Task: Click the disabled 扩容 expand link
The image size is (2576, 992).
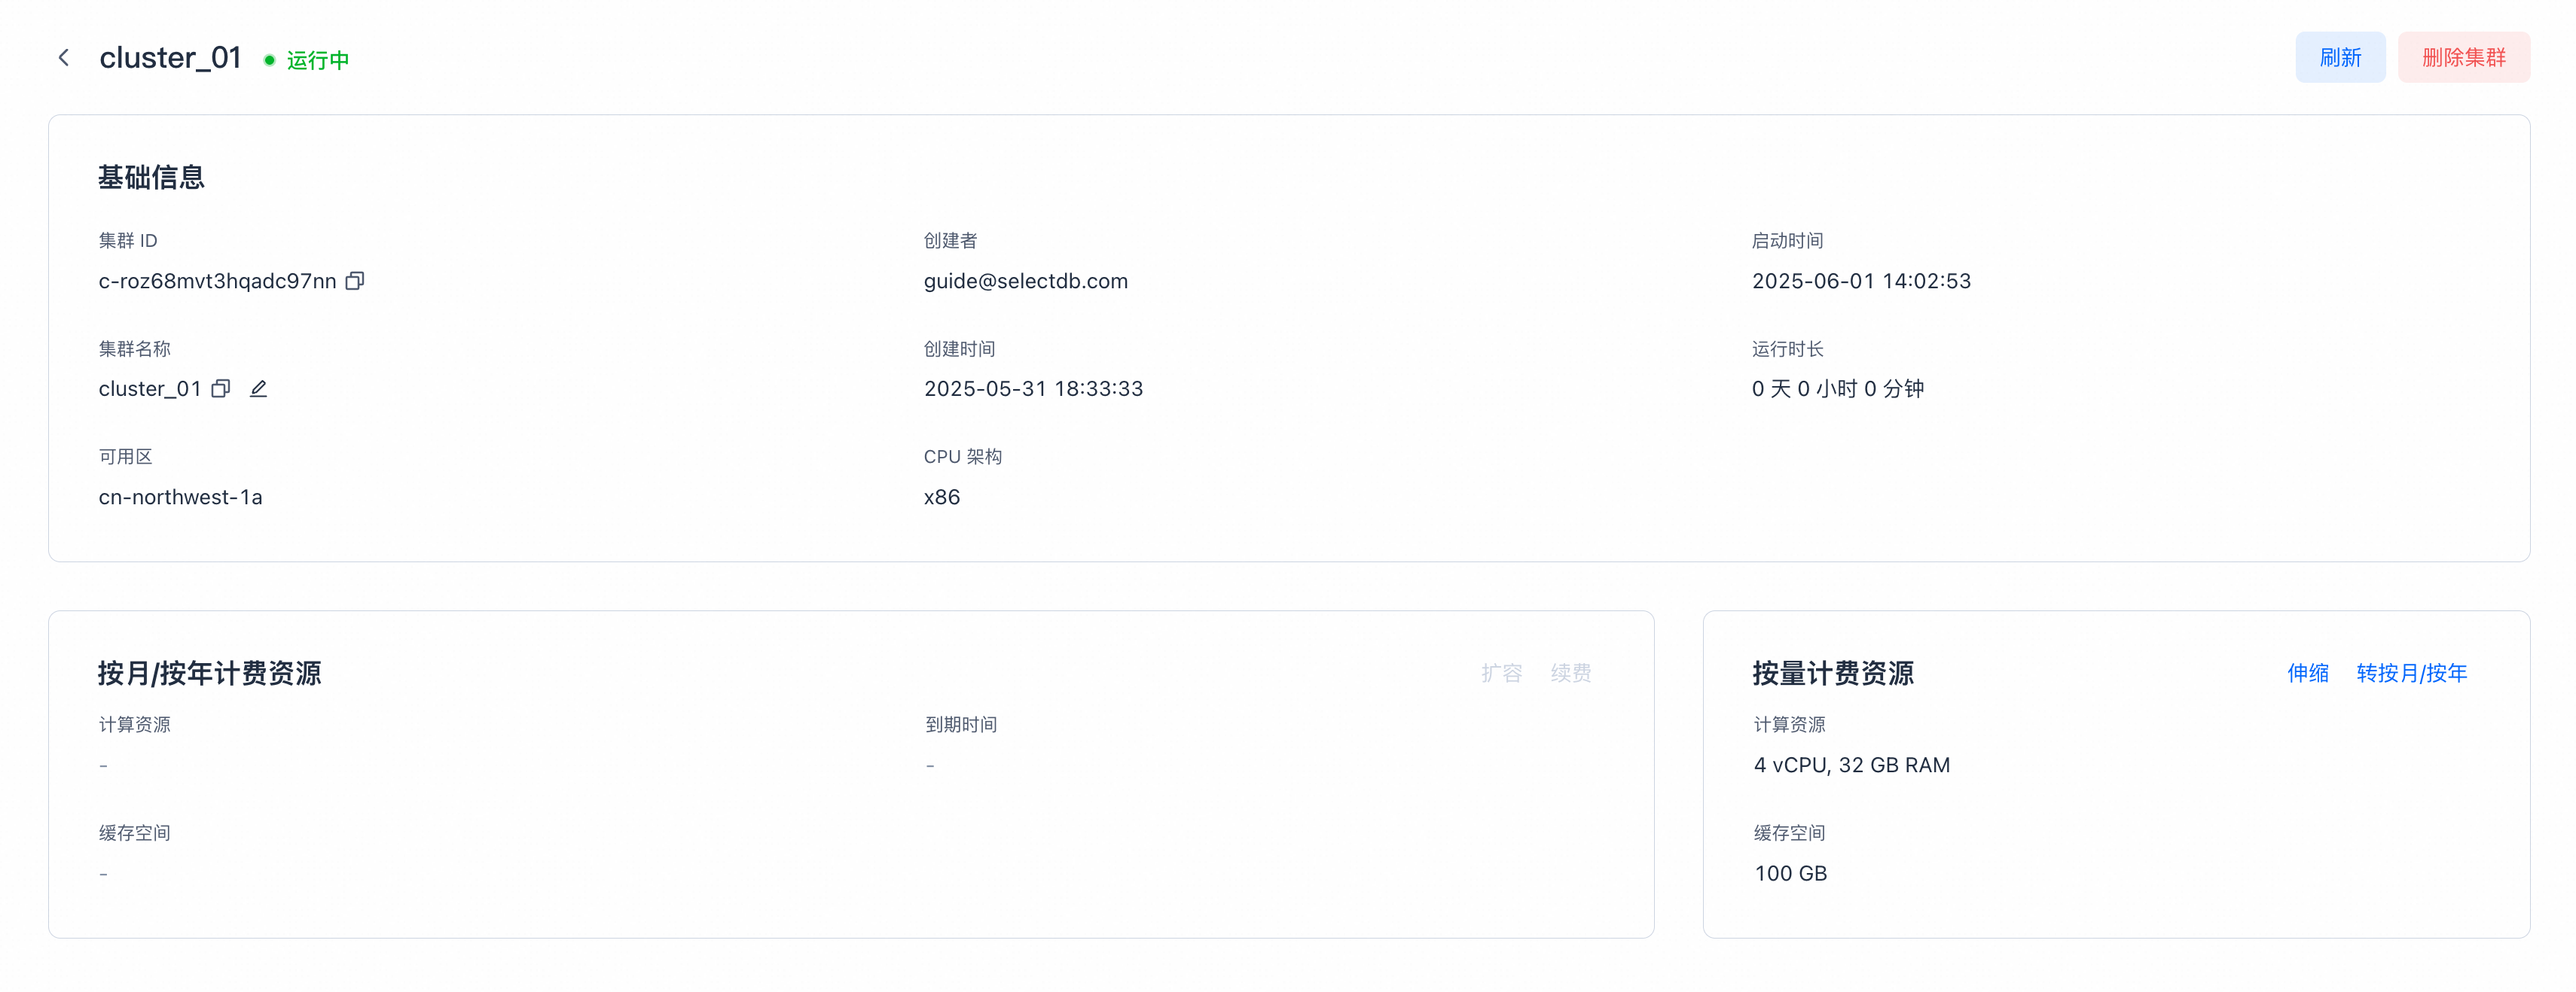Action: (1501, 674)
